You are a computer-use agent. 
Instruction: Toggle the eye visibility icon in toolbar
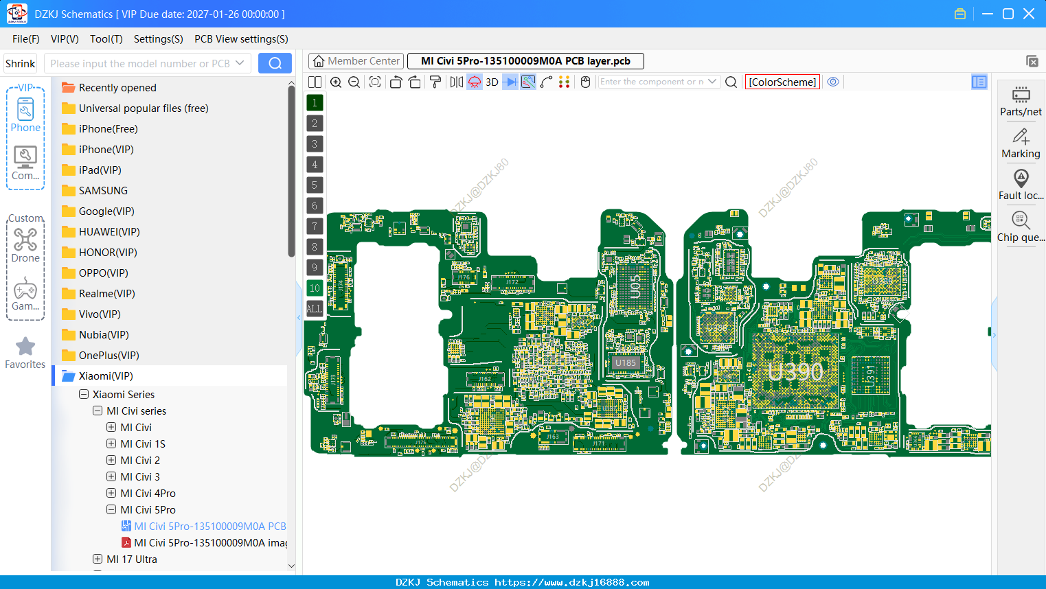pyautogui.click(x=833, y=82)
